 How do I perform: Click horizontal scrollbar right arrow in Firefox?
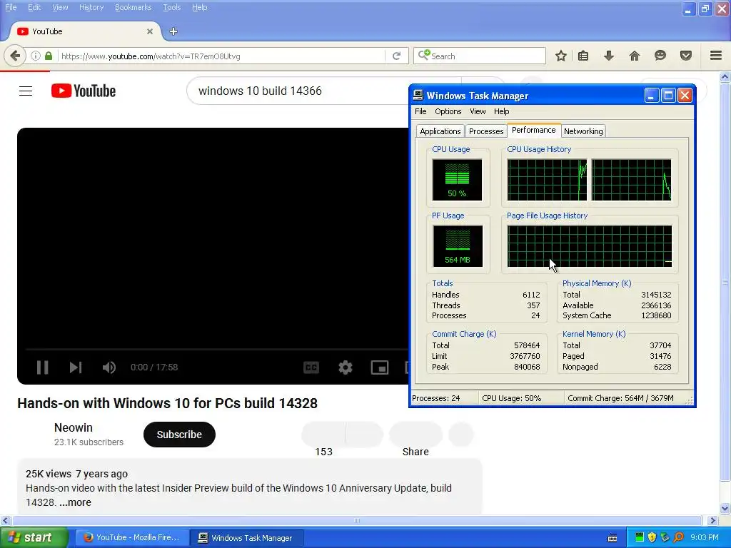tap(712, 520)
